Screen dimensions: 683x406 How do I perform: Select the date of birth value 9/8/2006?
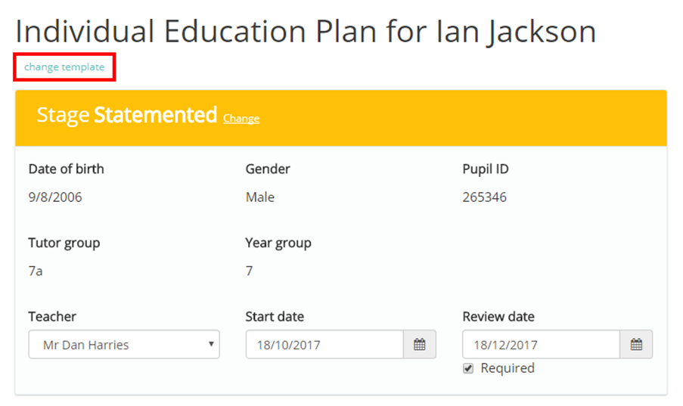[55, 197]
